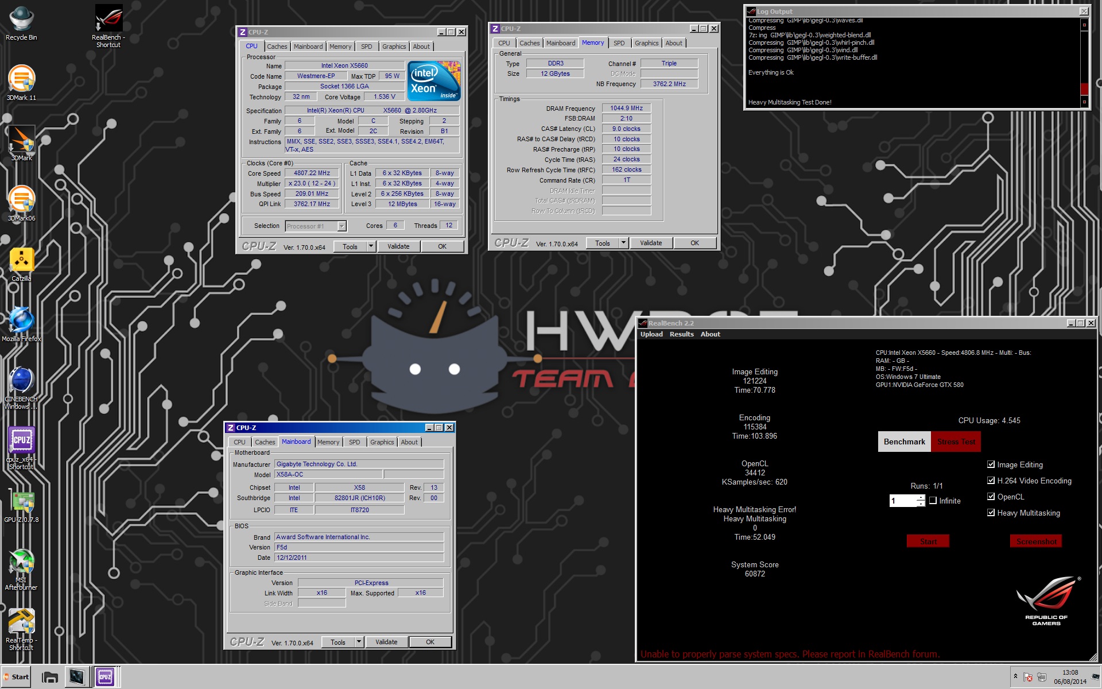Image resolution: width=1102 pixels, height=689 pixels.
Task: Select the RealBench taskbar icon
Action: click(x=77, y=677)
